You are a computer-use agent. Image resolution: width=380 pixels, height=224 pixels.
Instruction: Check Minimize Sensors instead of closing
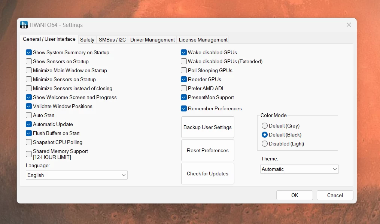point(29,88)
